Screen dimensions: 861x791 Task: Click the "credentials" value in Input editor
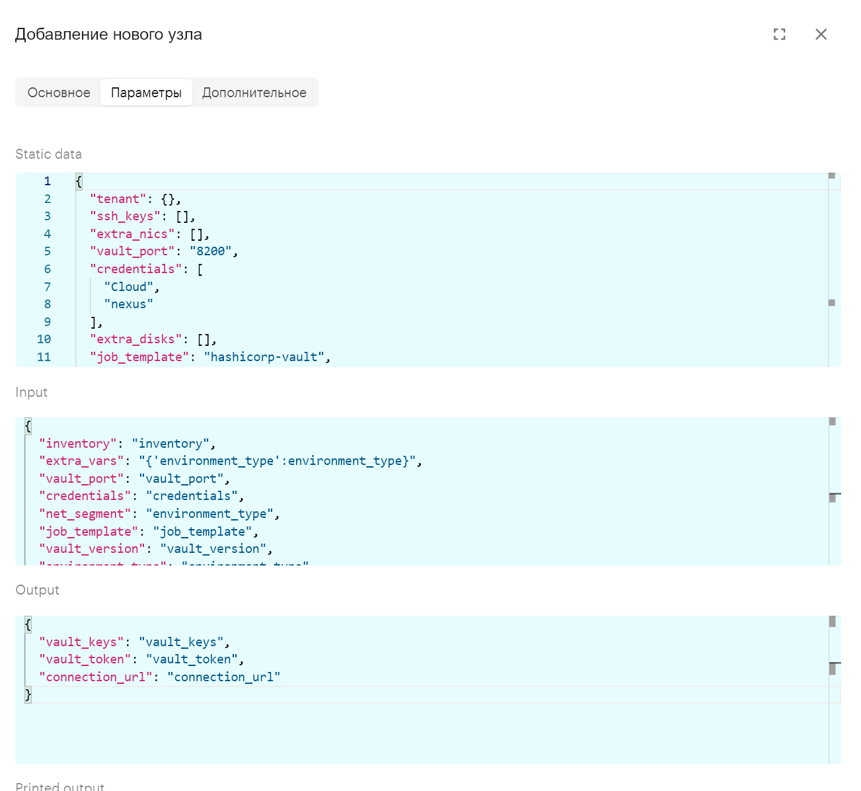[x=192, y=496]
